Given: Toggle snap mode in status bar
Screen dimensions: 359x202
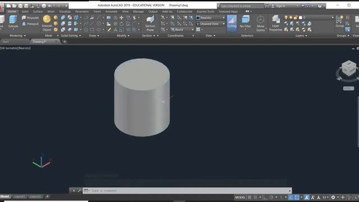Looking at the screenshot, I should (x=256, y=197).
